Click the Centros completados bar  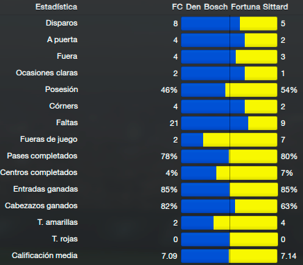[x=230, y=173]
